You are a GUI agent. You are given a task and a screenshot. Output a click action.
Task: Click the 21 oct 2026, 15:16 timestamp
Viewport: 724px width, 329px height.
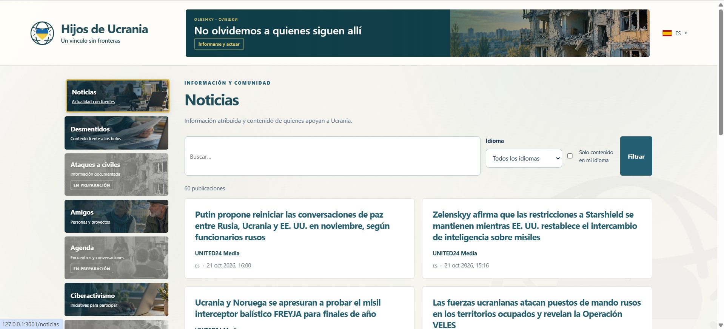pos(467,266)
